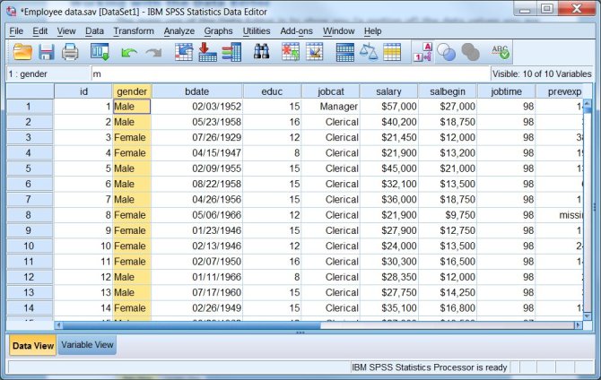Click the Insert Variable toolbar icon
Image resolution: width=601 pixels, height=380 pixels.
(315, 52)
